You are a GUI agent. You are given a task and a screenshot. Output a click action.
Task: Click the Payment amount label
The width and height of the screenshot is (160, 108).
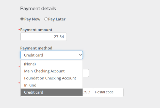click(36, 30)
